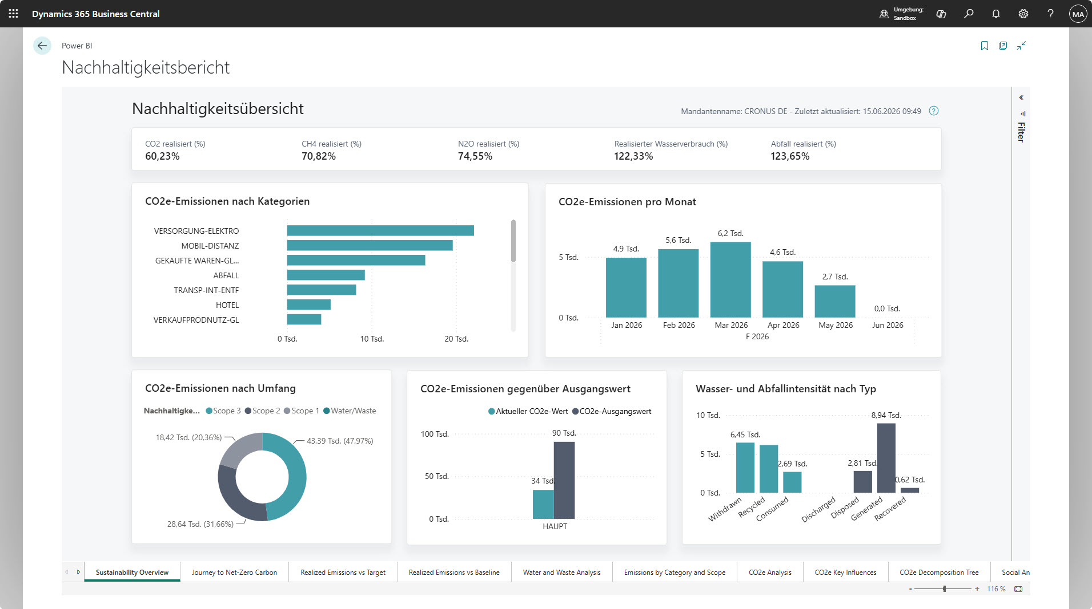Click the report info help circle icon
The width and height of the screenshot is (1092, 609).
point(934,111)
